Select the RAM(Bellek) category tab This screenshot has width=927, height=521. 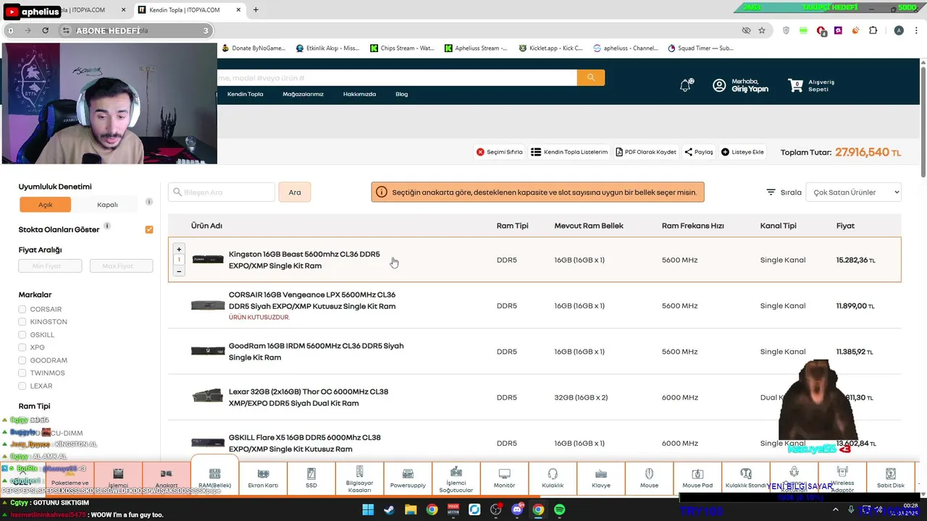(215, 476)
